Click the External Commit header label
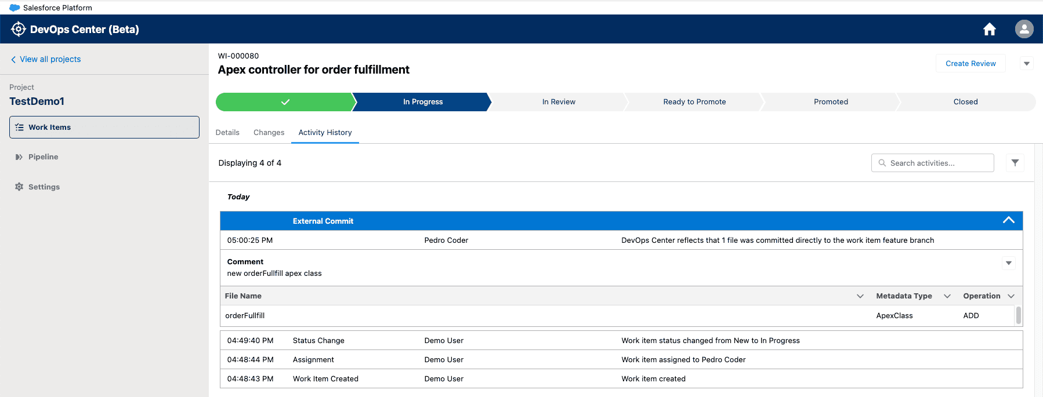Image resolution: width=1043 pixels, height=397 pixels. tap(323, 221)
